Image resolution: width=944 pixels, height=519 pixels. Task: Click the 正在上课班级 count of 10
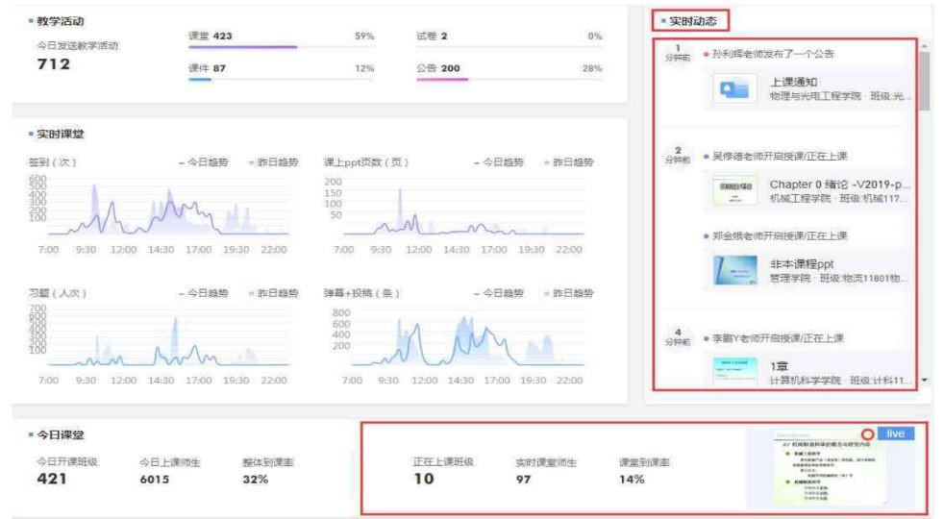click(424, 480)
